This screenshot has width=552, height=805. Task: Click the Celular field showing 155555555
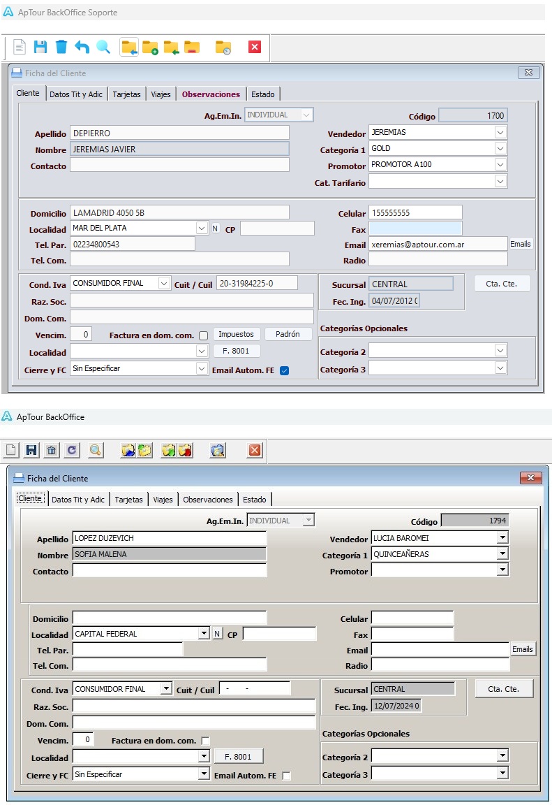click(x=415, y=213)
